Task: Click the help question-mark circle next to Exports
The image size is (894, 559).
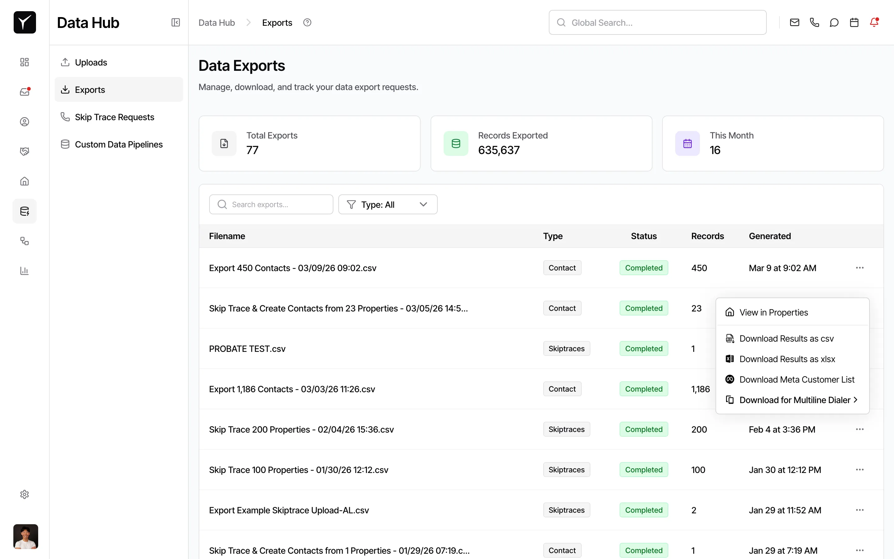Action: click(307, 22)
